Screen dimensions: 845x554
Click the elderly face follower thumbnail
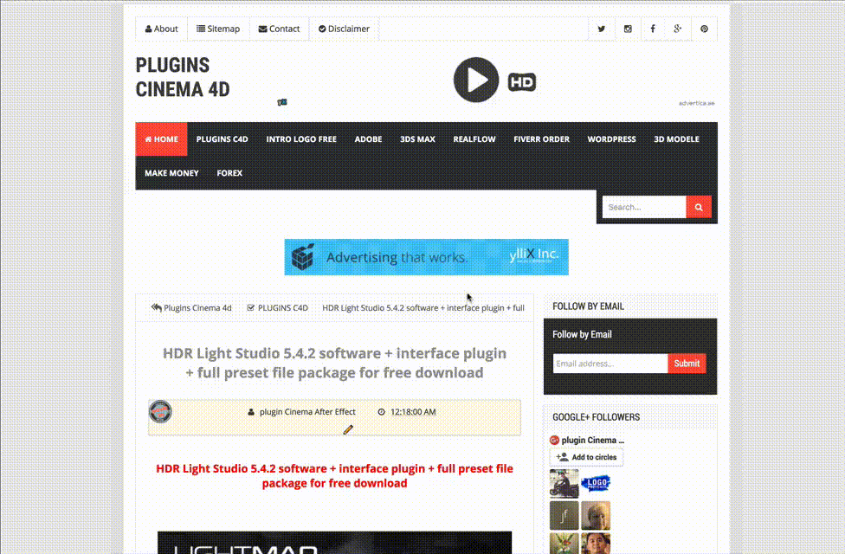(x=596, y=516)
